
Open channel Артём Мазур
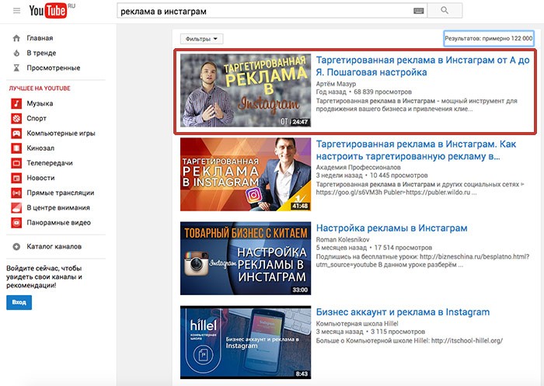[336, 84]
